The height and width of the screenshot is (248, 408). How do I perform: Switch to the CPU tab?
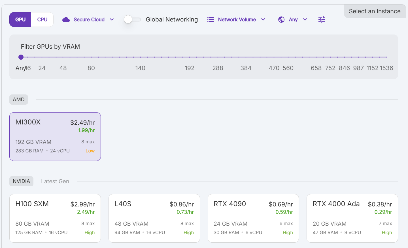(42, 20)
